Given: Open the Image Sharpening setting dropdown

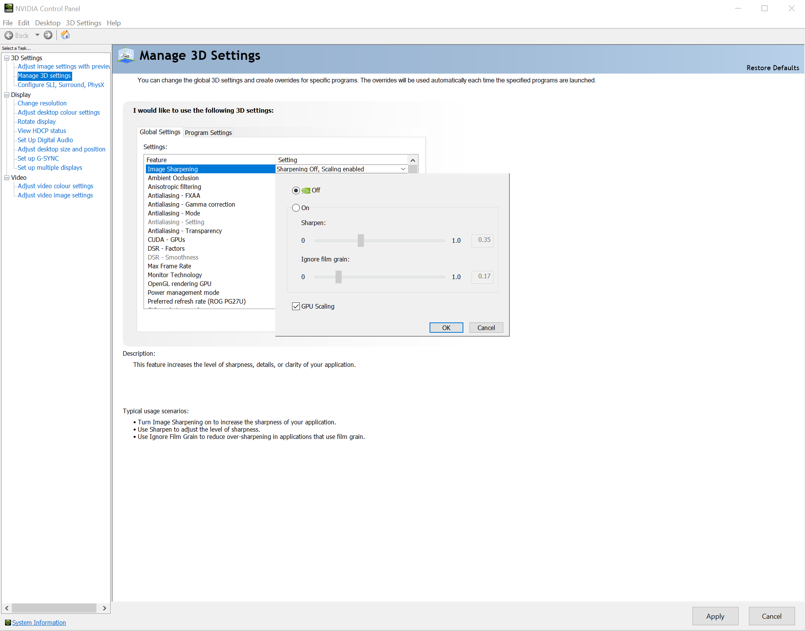Looking at the screenshot, I should (403, 169).
